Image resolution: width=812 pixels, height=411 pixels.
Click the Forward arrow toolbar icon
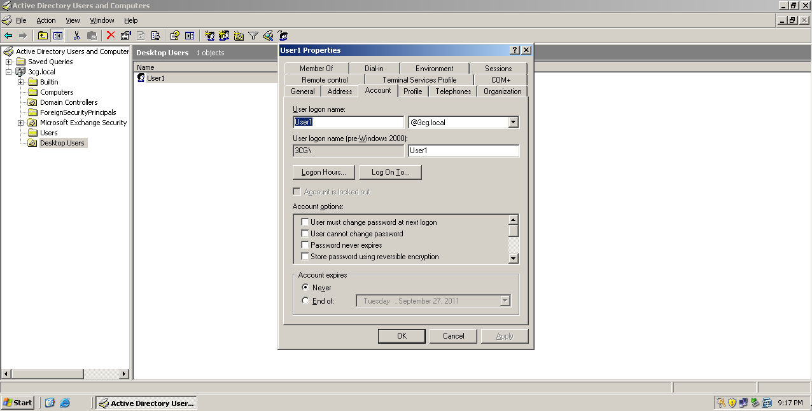23,36
